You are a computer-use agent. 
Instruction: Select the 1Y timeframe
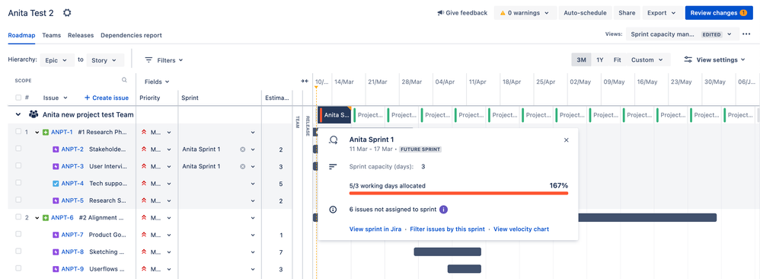600,59
